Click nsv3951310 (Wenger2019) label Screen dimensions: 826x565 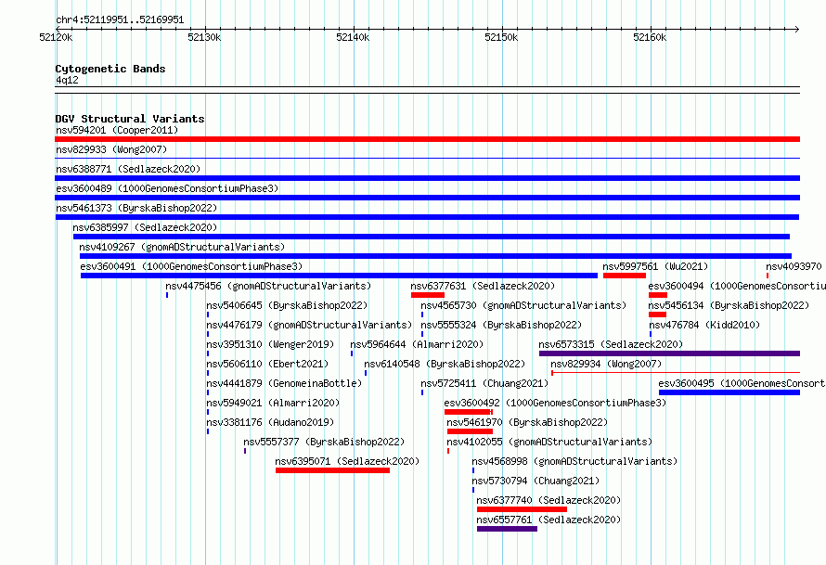[270, 344]
